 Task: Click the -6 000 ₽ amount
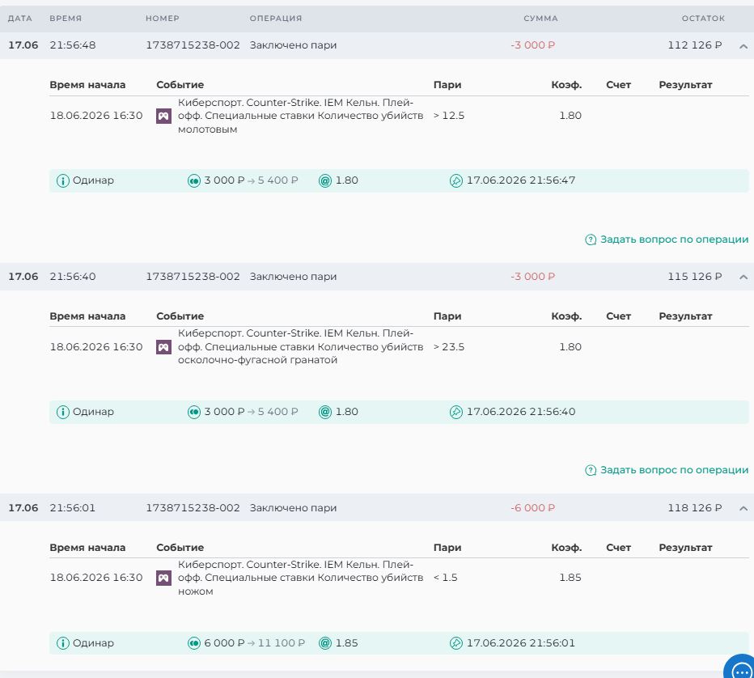(533, 508)
